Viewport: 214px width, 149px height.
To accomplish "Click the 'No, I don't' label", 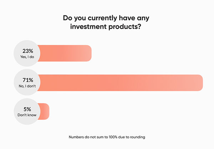I will coord(27,86).
